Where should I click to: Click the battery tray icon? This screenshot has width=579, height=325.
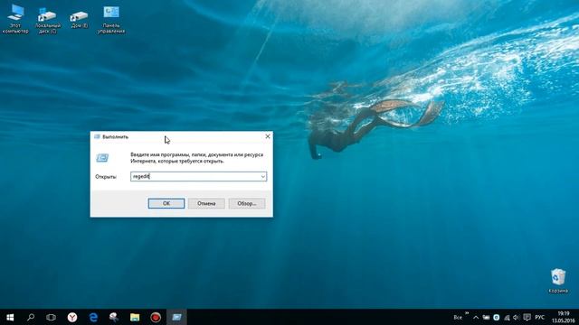point(486,317)
